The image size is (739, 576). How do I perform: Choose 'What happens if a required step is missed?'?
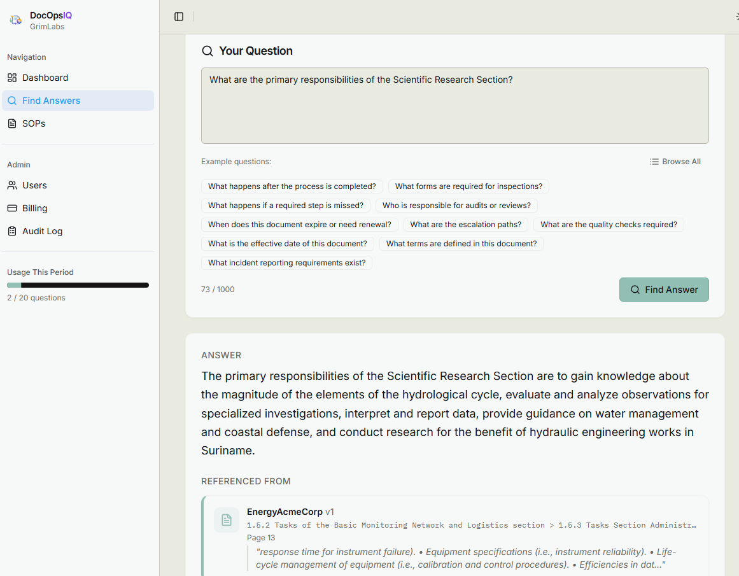pos(286,206)
